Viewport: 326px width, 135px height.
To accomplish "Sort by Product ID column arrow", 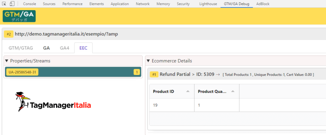I will pos(188,91).
